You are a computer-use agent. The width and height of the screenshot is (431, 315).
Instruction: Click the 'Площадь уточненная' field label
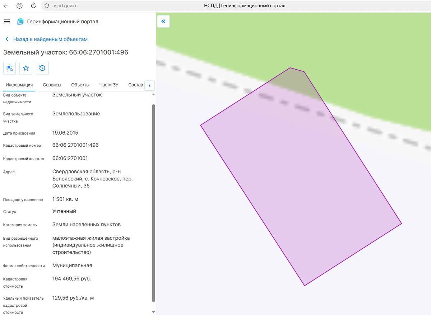point(23,200)
